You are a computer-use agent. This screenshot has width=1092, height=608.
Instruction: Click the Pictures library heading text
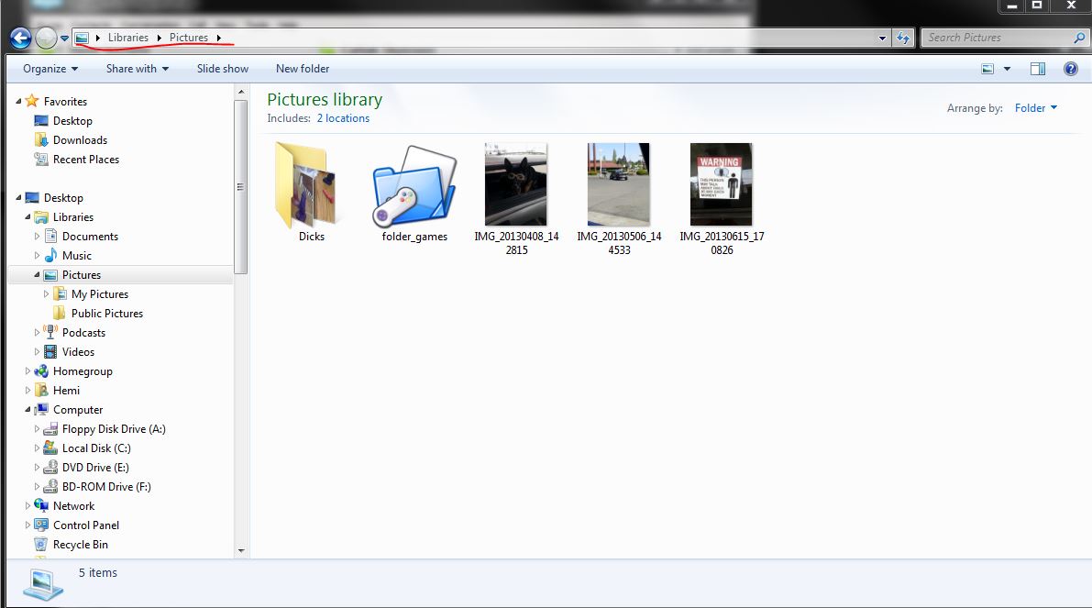coord(325,100)
